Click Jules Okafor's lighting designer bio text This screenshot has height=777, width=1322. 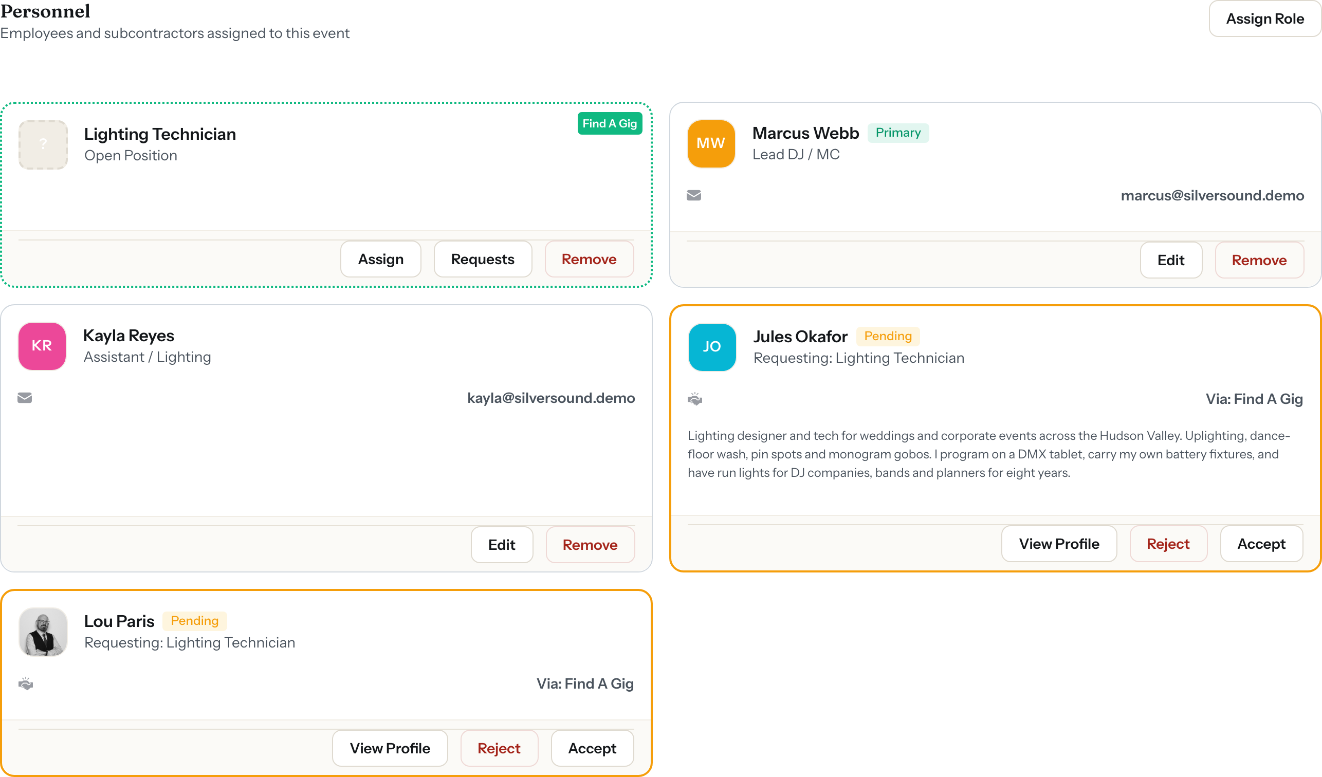(x=988, y=454)
